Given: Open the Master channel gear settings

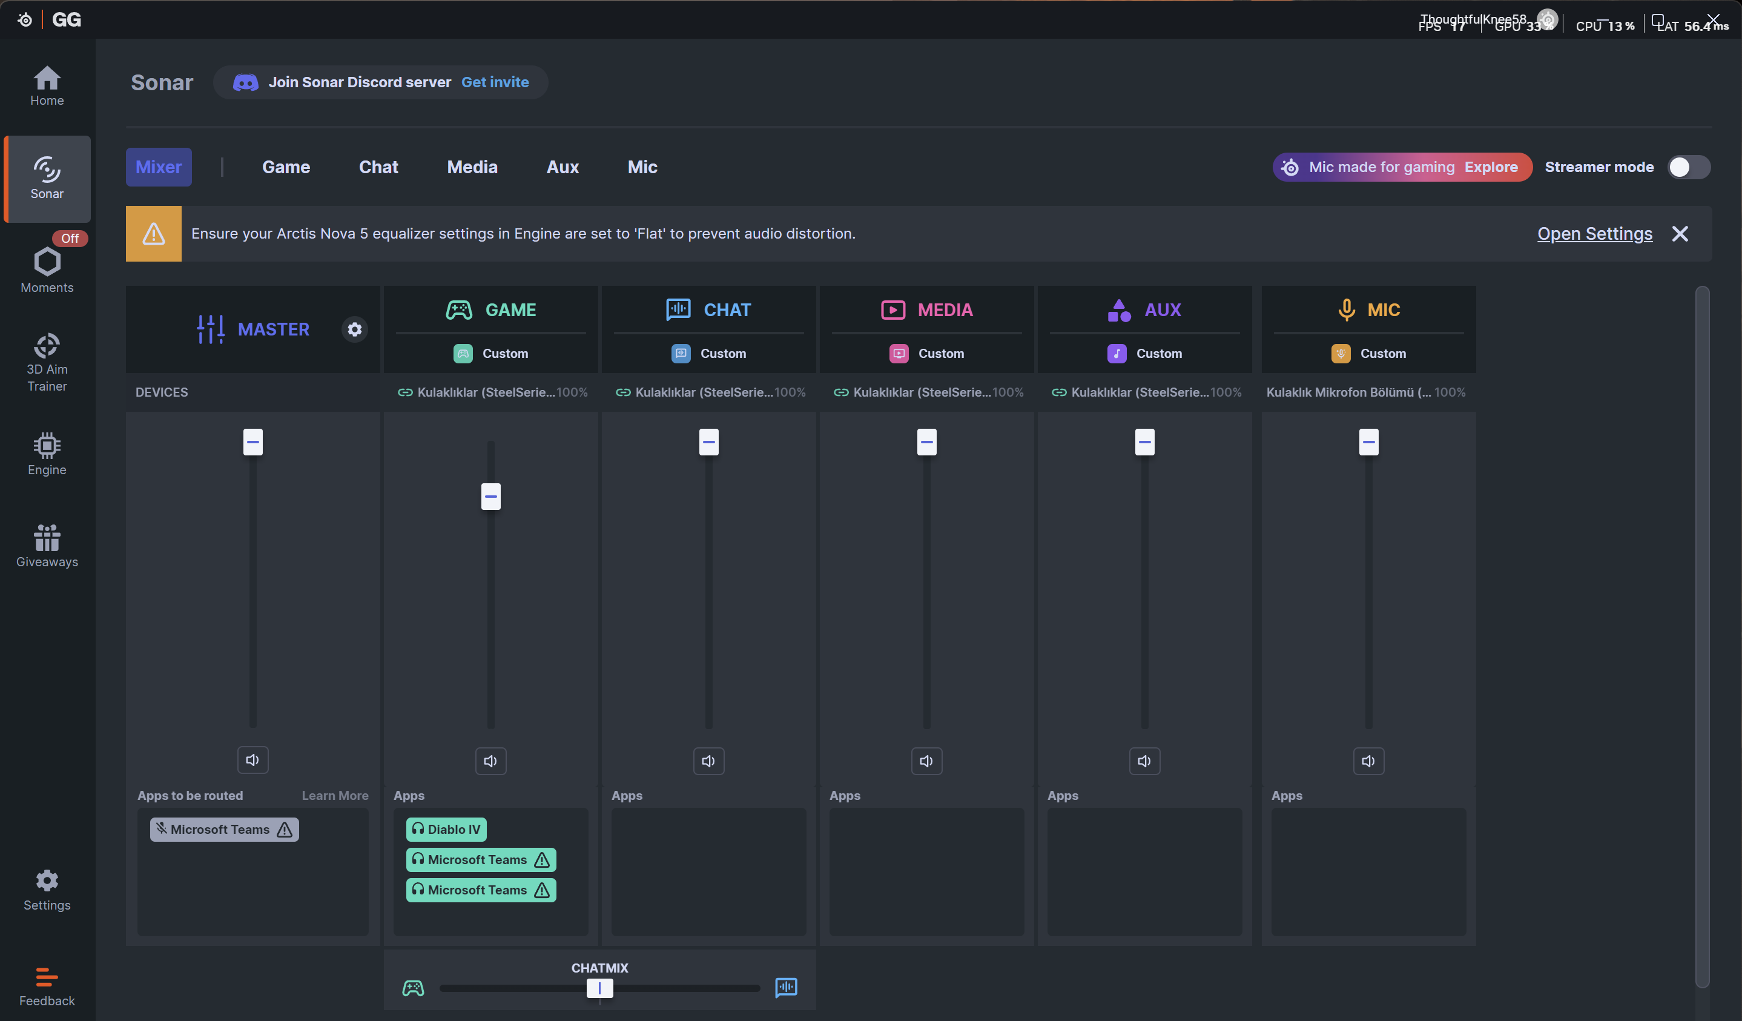Looking at the screenshot, I should click(355, 329).
